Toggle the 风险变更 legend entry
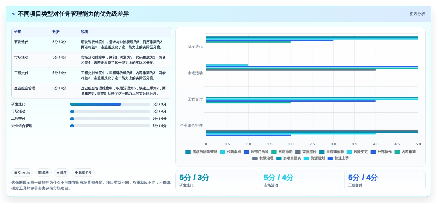Screen dimensions: 437x203 tap(357, 152)
